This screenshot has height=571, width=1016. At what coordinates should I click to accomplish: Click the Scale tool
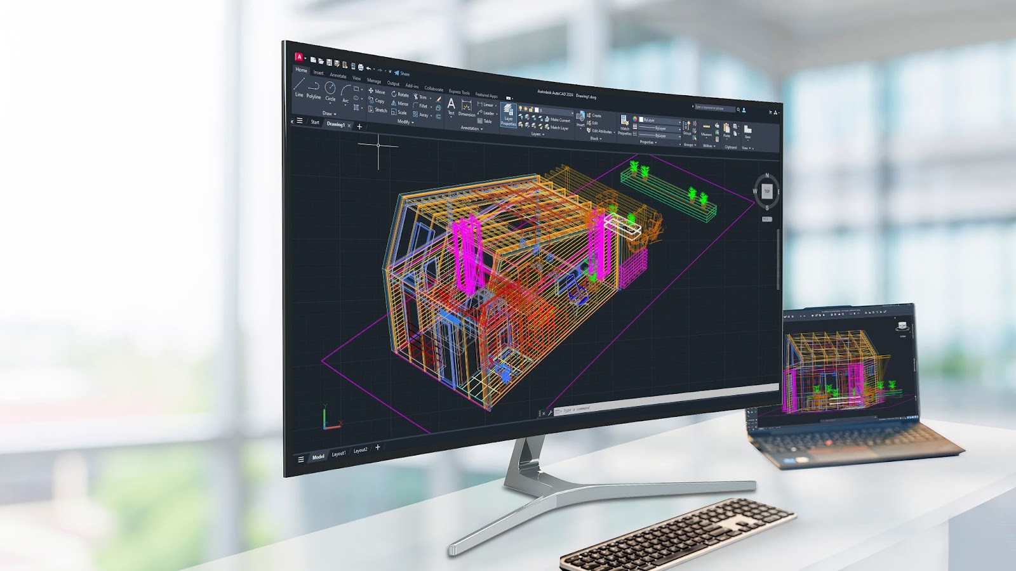[x=399, y=112]
